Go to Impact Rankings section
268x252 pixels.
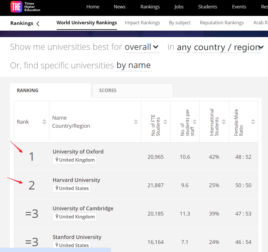(142, 23)
